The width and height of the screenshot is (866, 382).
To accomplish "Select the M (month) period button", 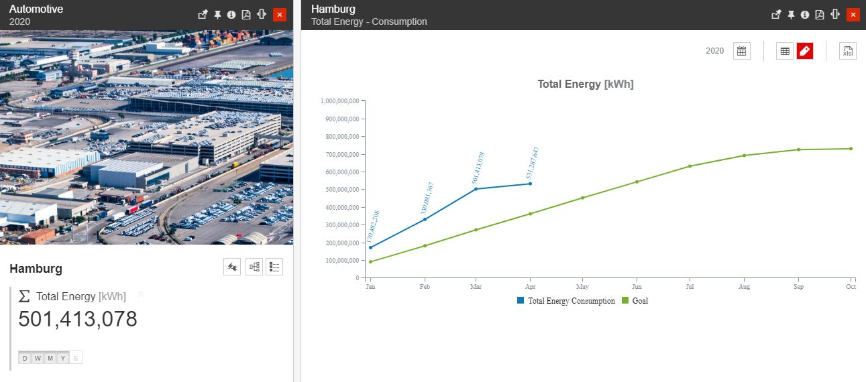I will point(50,358).
